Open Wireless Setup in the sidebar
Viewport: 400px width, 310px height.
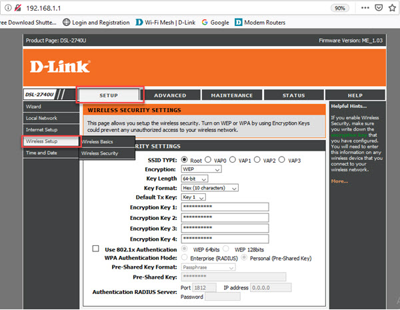pos(51,141)
